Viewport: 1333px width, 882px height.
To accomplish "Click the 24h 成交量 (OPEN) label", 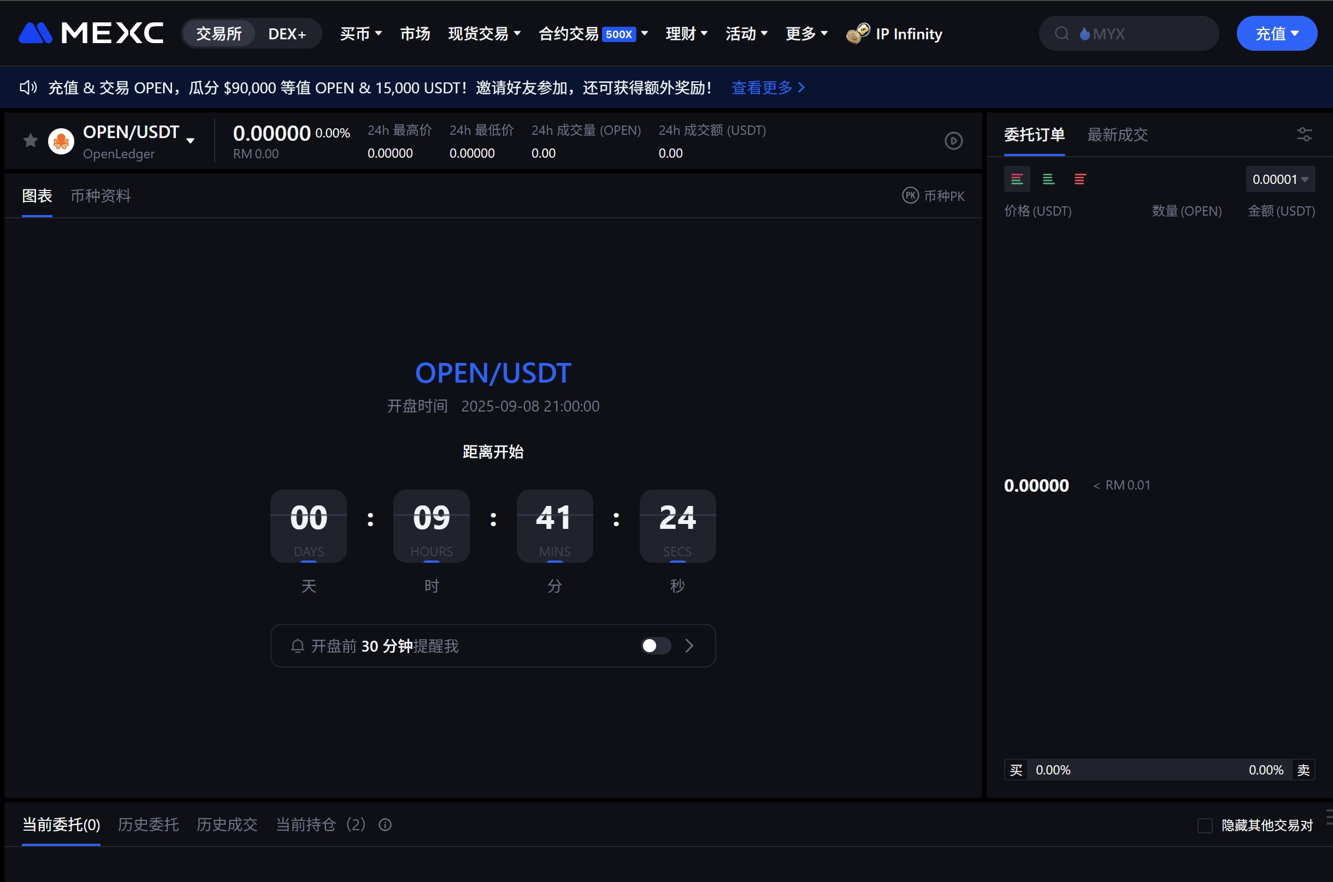I will tap(586, 130).
